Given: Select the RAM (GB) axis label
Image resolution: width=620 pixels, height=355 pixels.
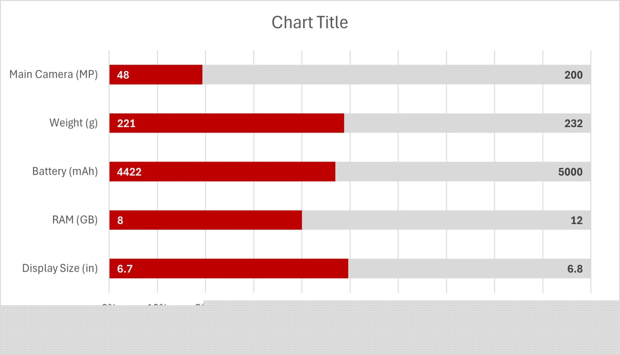Looking at the screenshot, I should 75,220.
